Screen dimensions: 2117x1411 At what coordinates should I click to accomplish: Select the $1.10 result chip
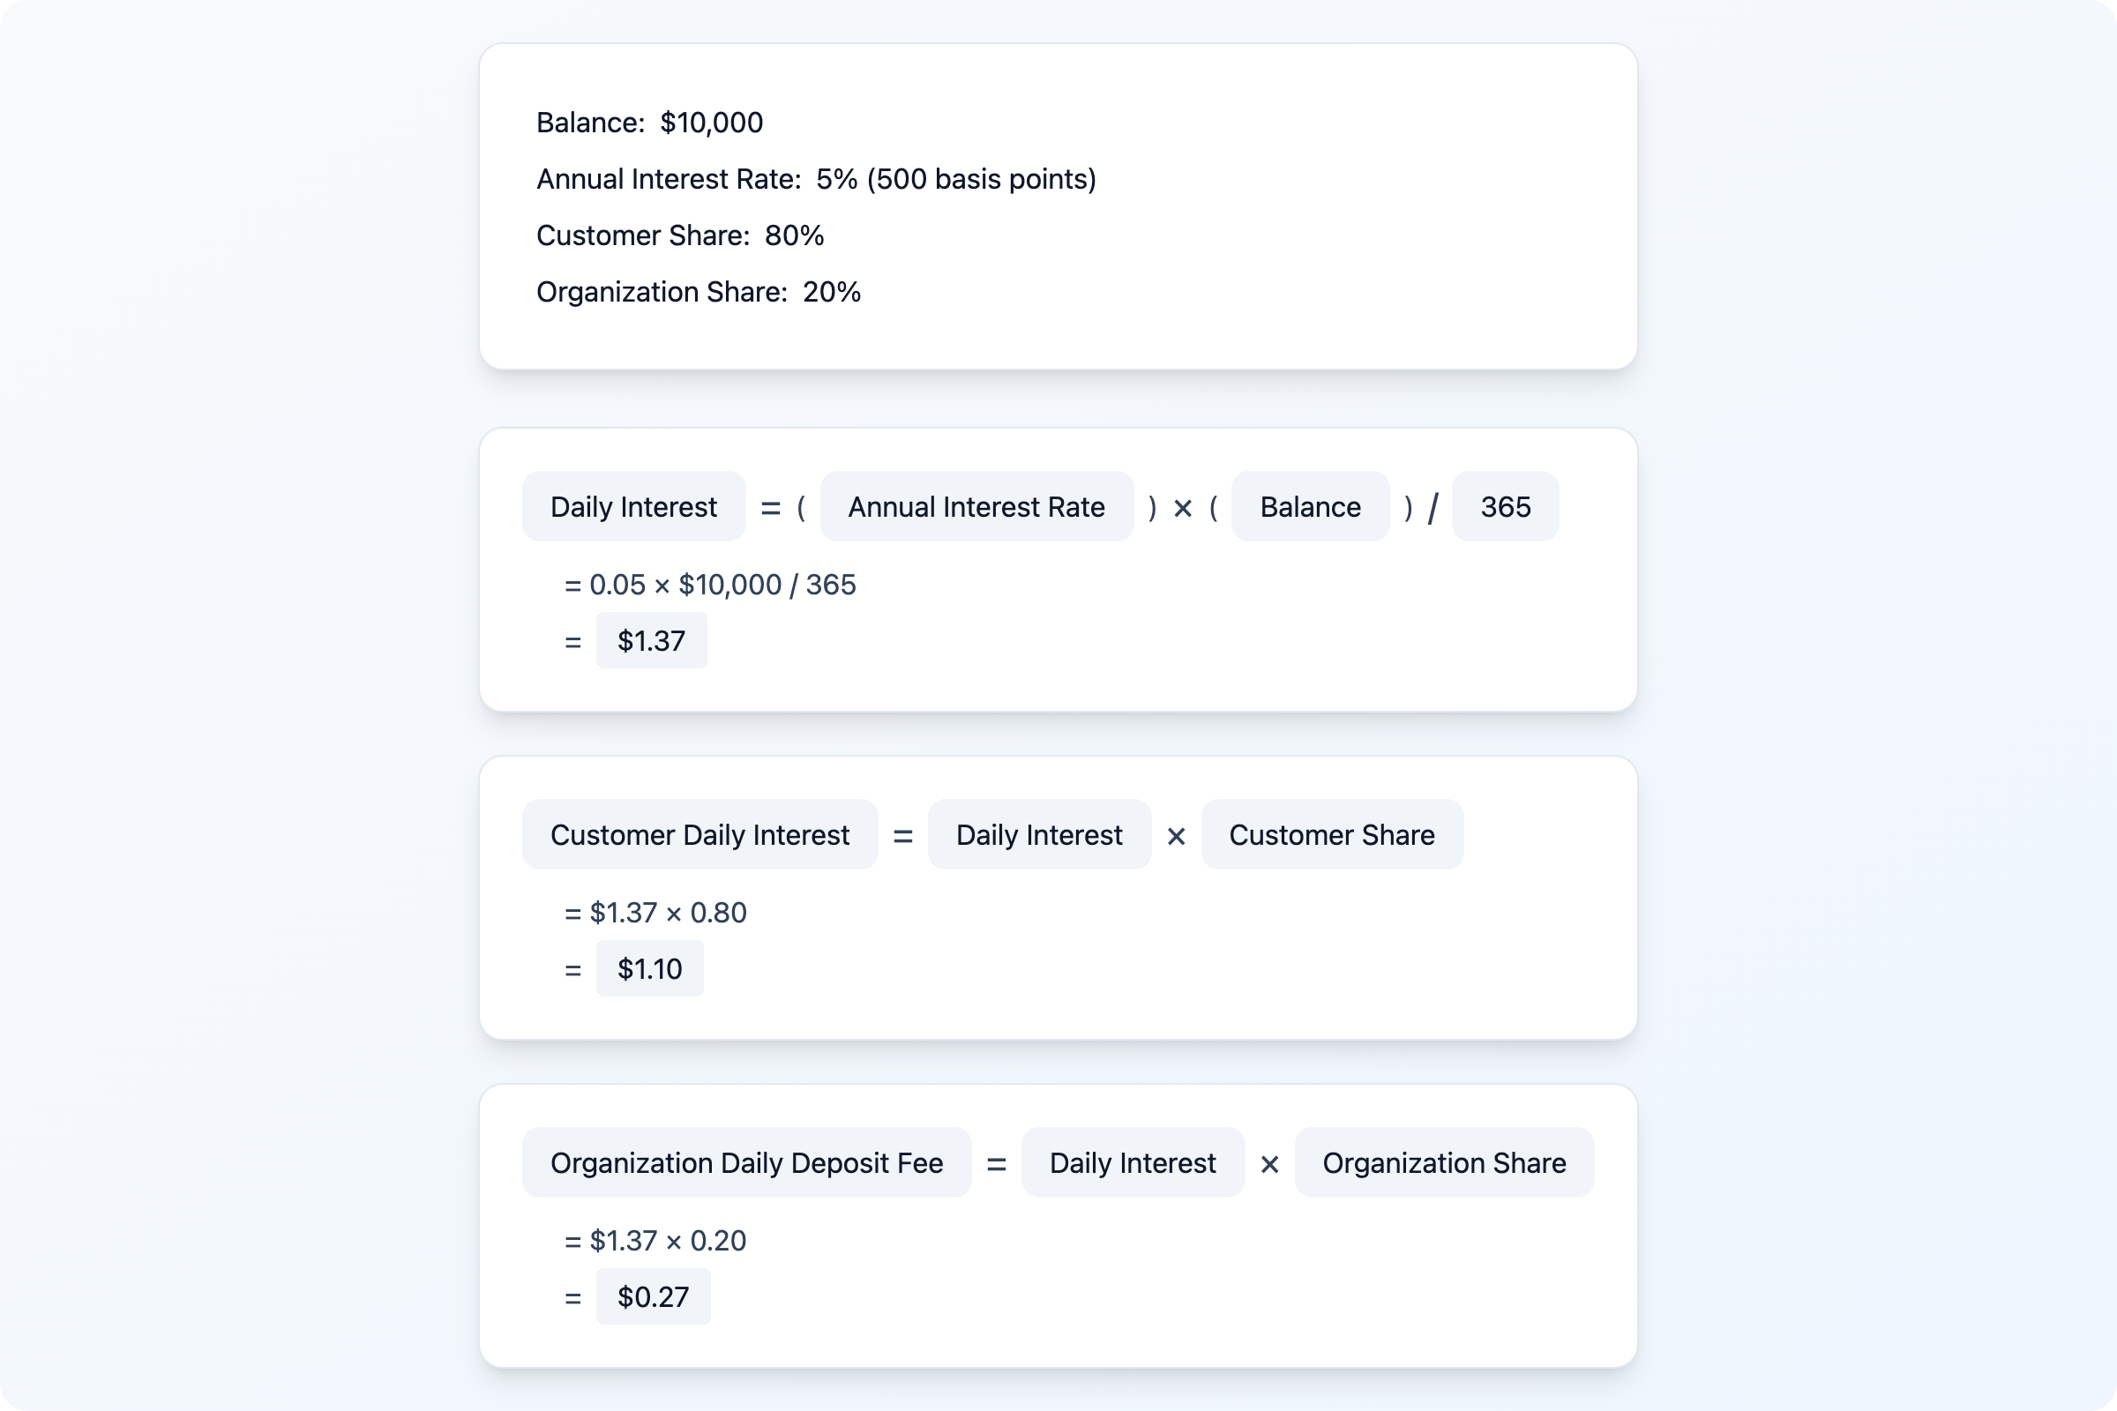click(x=649, y=969)
